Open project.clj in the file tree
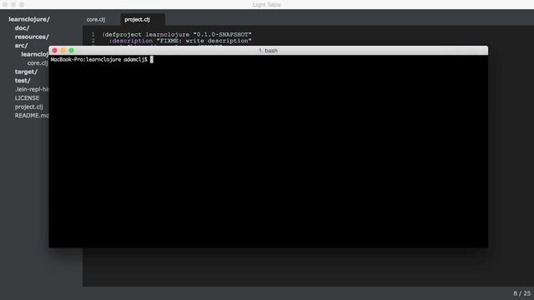Screen dimensions: 534x300 point(28,107)
